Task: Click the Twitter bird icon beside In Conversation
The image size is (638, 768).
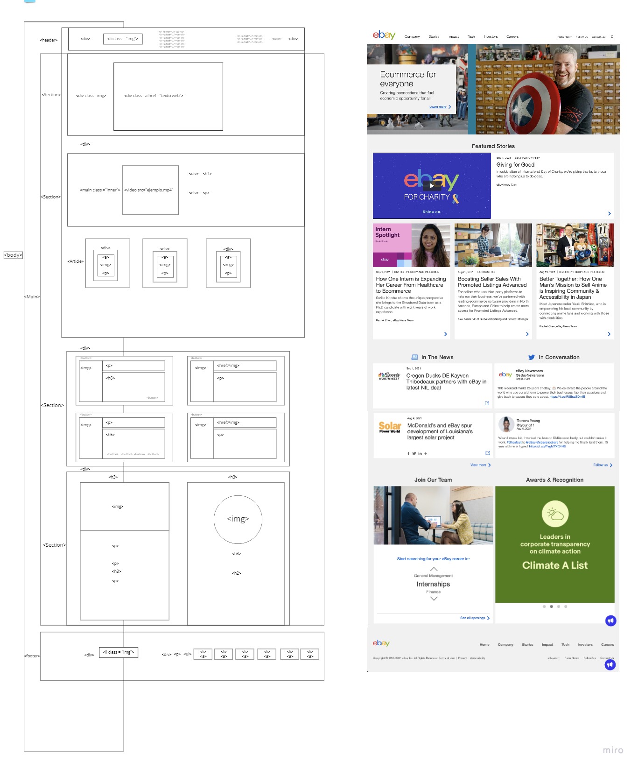Action: point(531,357)
